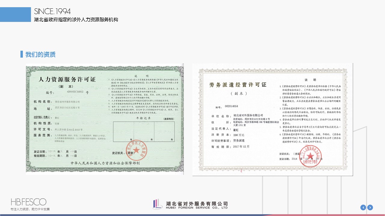This screenshot has height=216, width=385.
Task: Click the previous slide arrow button
Action: tap(363, 207)
